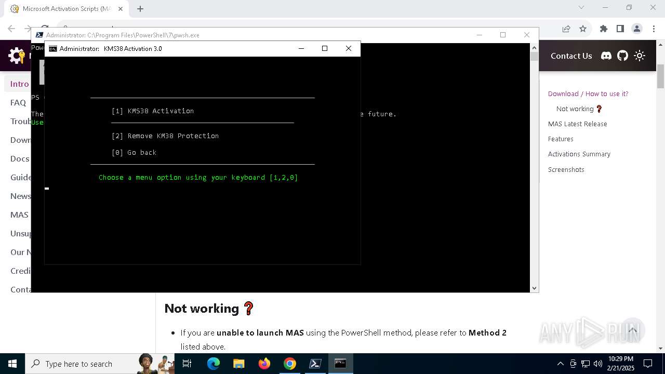
Task: Open Windows Start button
Action: [x=12, y=364]
